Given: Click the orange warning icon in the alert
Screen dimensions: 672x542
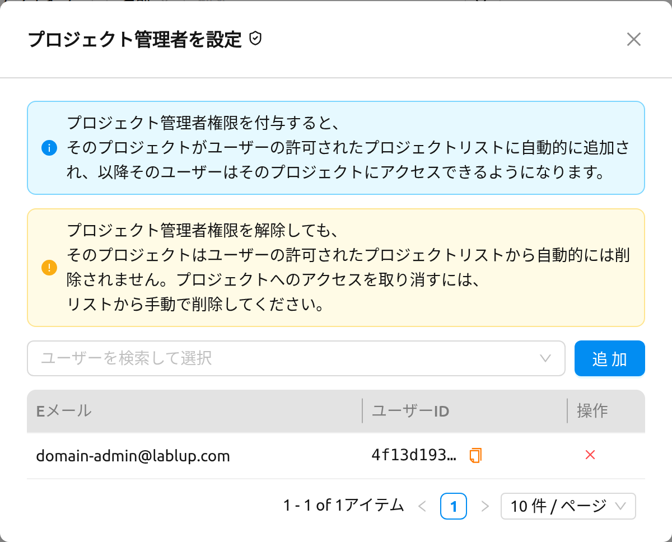Looking at the screenshot, I should [49, 268].
